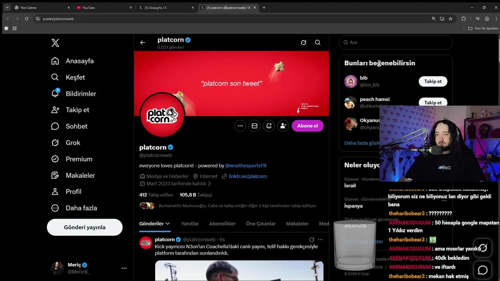Image resolution: width=500 pixels, height=281 pixels.
Task: Click the address bar URL
Action: point(58,19)
